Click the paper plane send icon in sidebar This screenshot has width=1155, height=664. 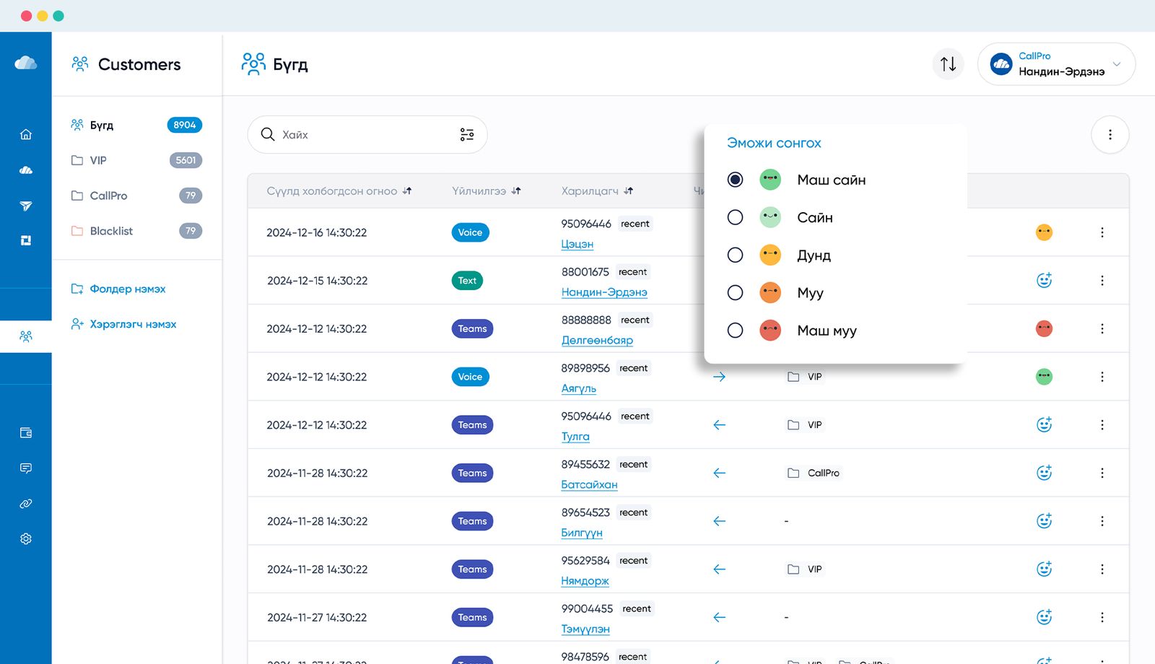pyautogui.click(x=26, y=206)
